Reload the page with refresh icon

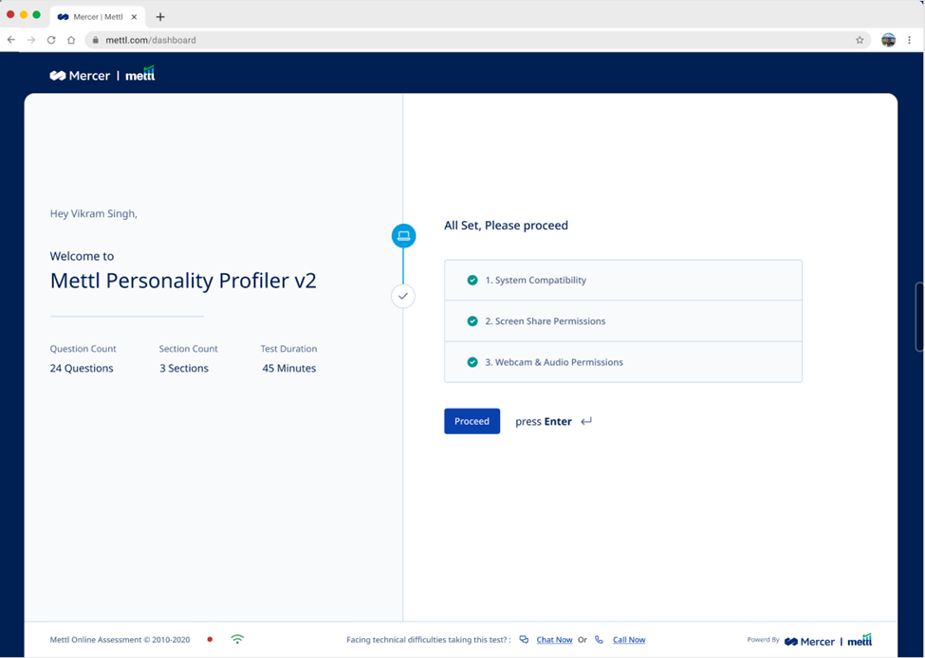click(x=51, y=40)
